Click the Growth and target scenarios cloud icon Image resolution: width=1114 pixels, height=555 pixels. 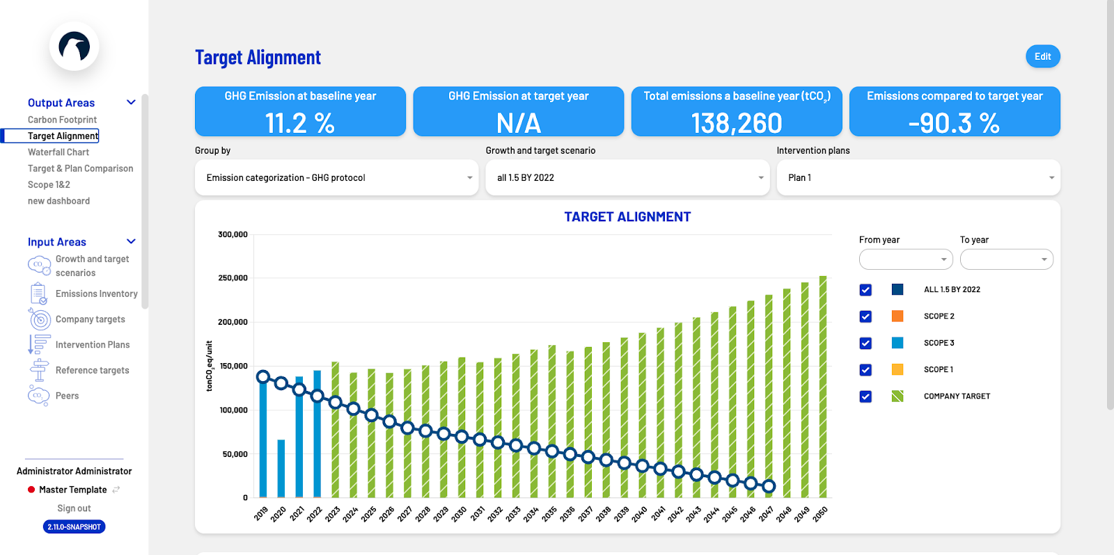point(39,266)
